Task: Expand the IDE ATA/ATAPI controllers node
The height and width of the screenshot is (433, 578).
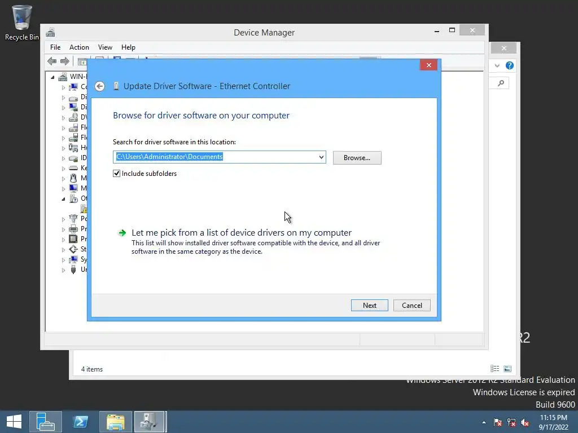Action: click(x=63, y=158)
